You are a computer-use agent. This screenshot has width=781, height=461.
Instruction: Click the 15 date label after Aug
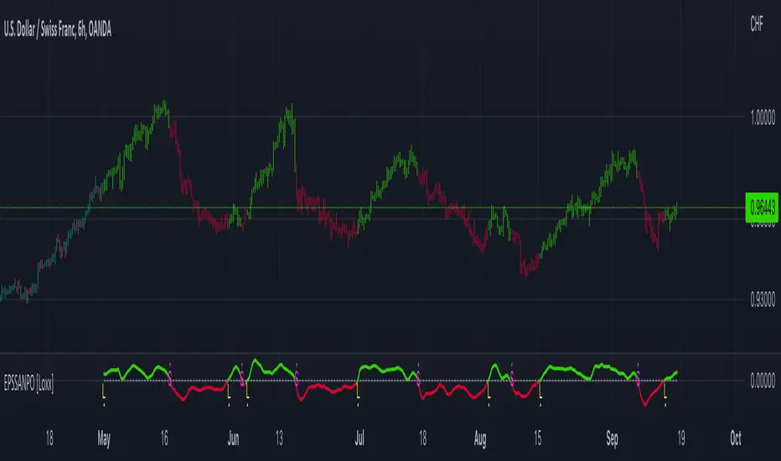coord(537,438)
